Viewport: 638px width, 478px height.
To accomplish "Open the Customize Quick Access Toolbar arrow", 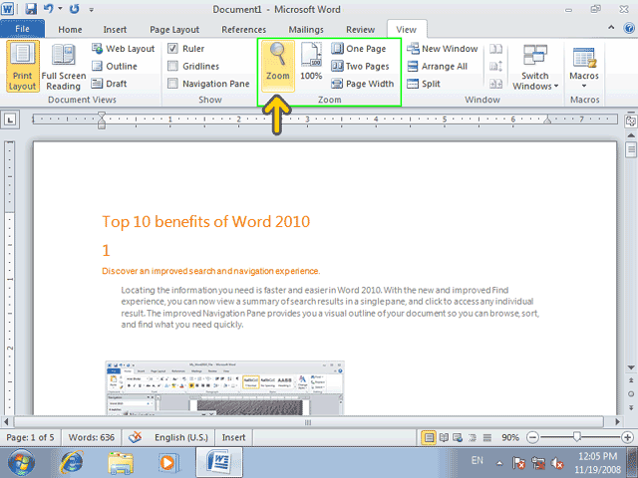I will click(x=92, y=10).
